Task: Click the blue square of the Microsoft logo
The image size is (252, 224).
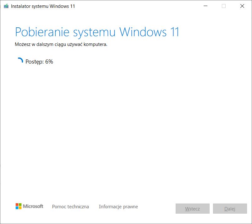Action: [x=17, y=208]
